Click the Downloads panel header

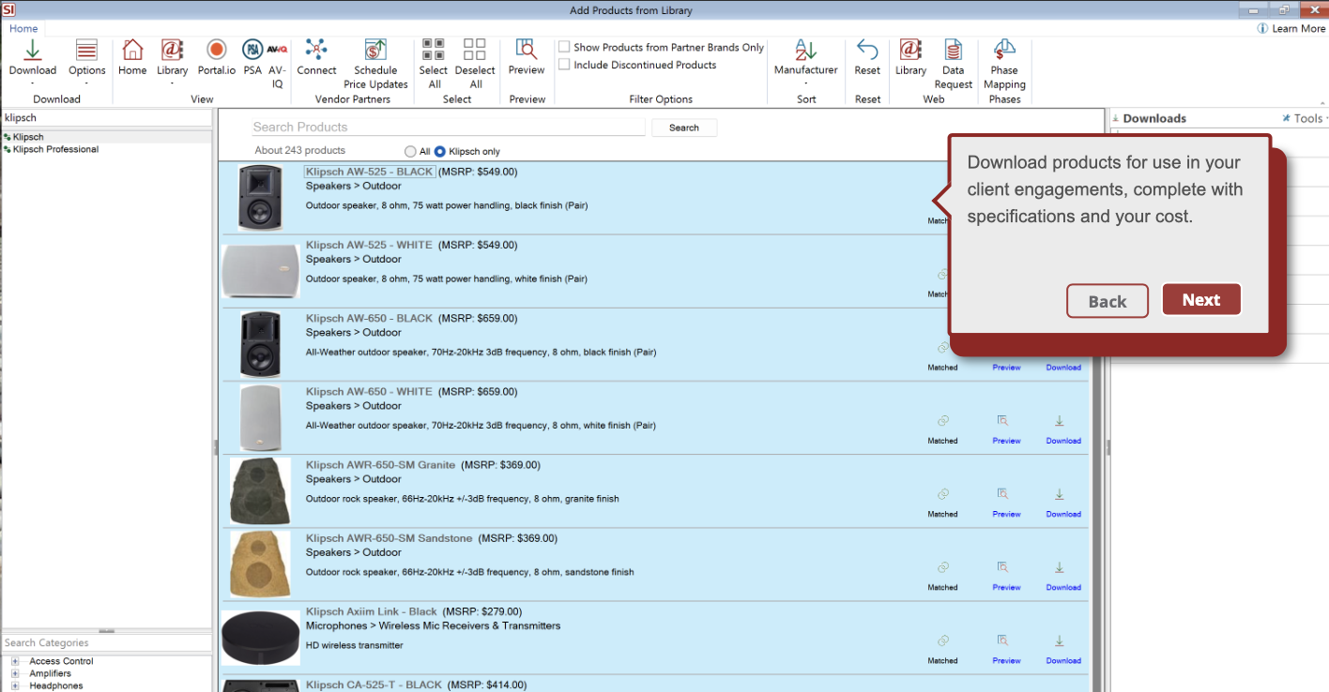tap(1154, 118)
